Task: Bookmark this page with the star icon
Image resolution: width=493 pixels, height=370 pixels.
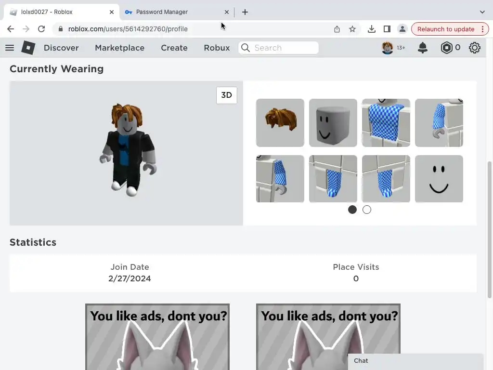Action: tap(352, 29)
